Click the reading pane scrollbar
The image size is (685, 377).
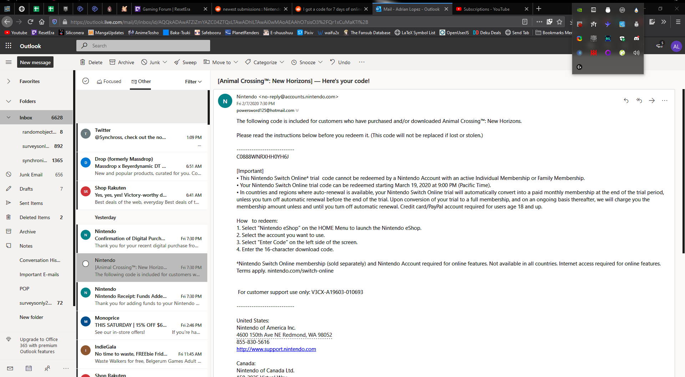pos(684,171)
